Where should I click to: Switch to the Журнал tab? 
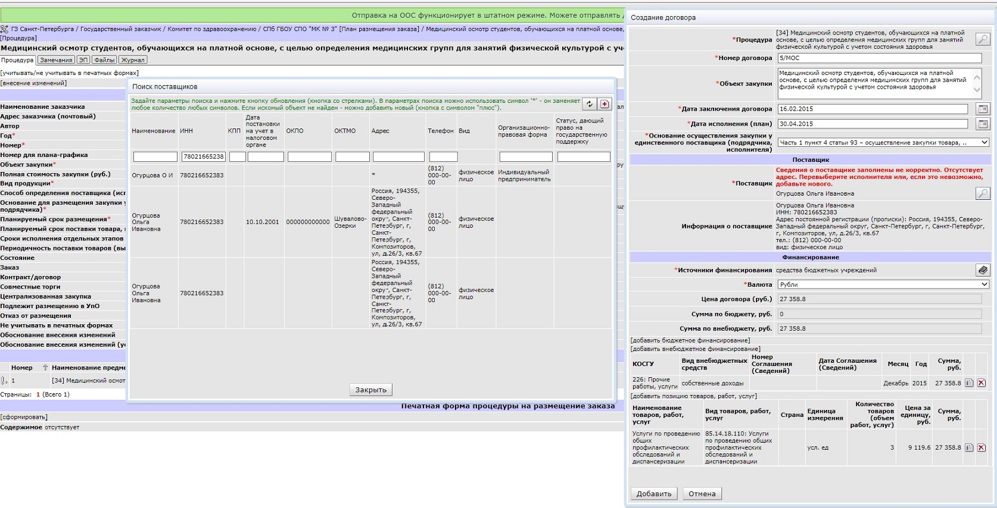(x=133, y=60)
